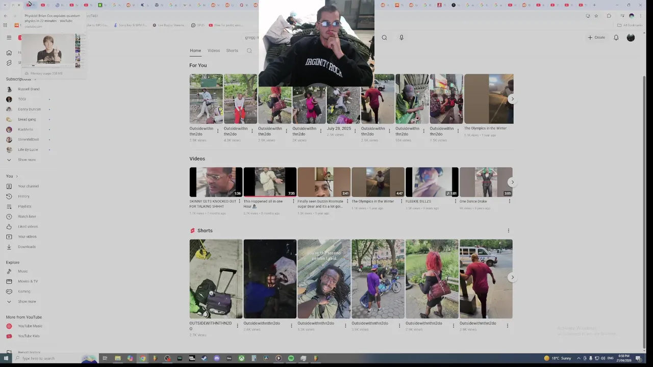Screen dimensions: 653x367
Task: Bookmark this tab with star icon
Action: (x=596, y=16)
